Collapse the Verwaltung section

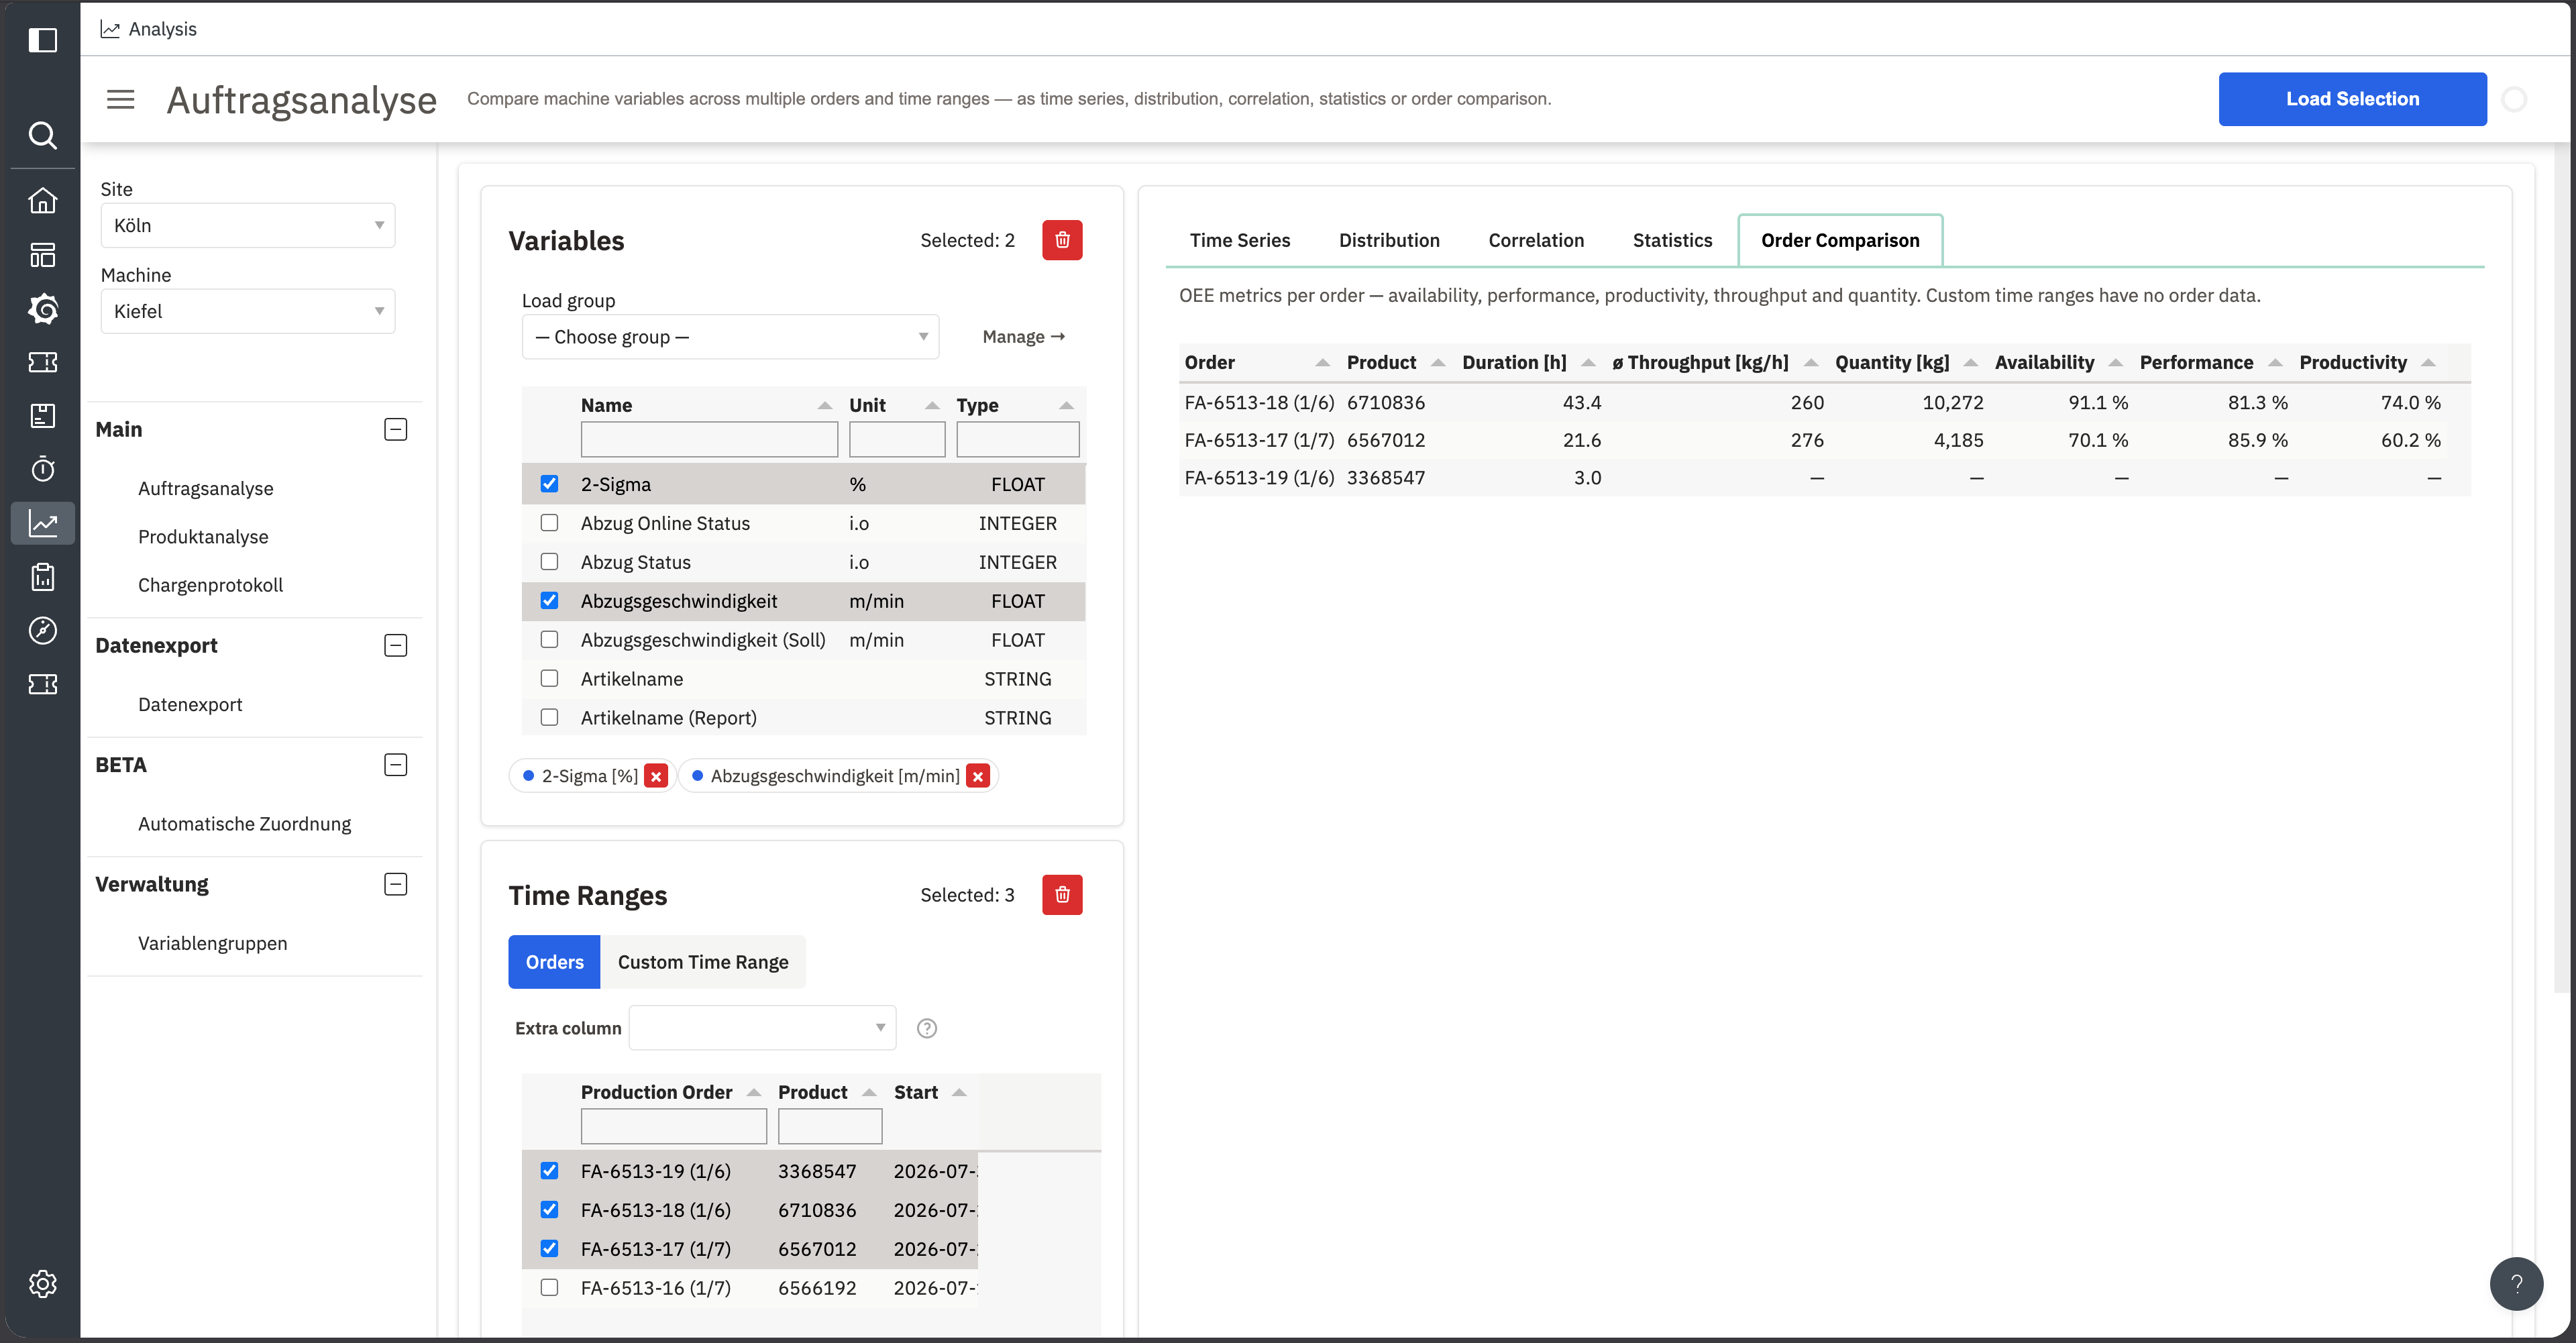396,885
